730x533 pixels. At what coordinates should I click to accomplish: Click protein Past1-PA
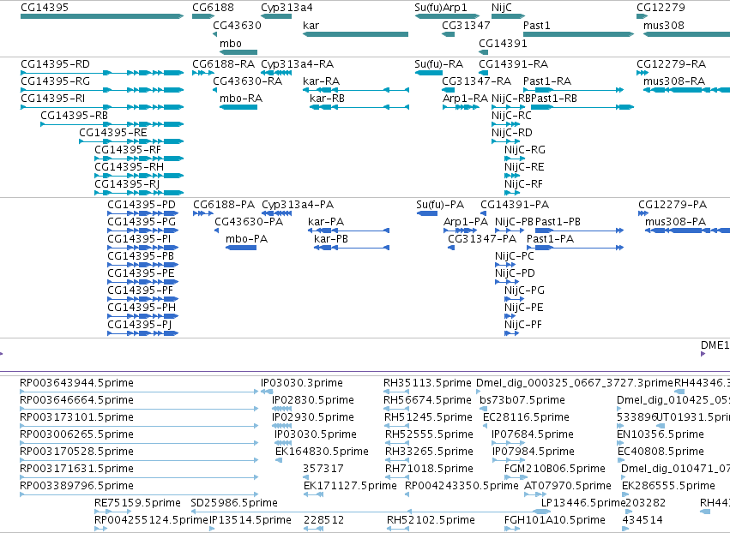pos(551,239)
